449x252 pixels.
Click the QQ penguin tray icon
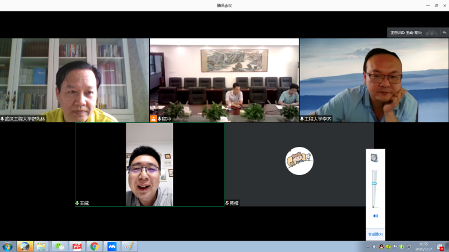click(381, 246)
